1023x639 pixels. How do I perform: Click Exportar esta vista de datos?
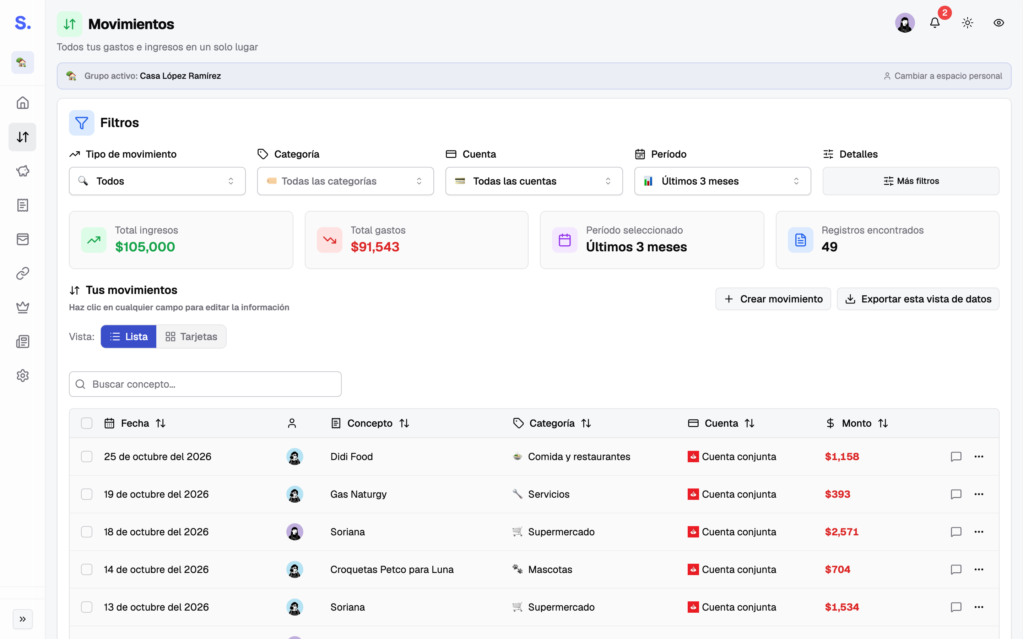(x=918, y=299)
